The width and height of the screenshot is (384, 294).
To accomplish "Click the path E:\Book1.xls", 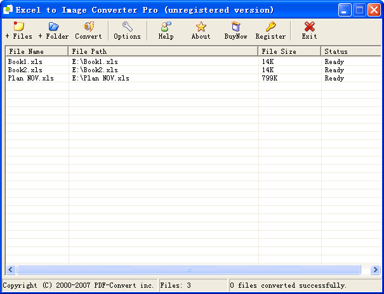I will (x=95, y=61).
